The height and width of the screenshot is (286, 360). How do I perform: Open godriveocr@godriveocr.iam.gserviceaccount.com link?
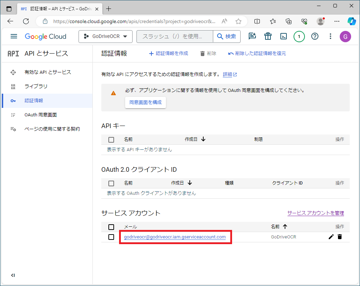[x=175, y=237]
